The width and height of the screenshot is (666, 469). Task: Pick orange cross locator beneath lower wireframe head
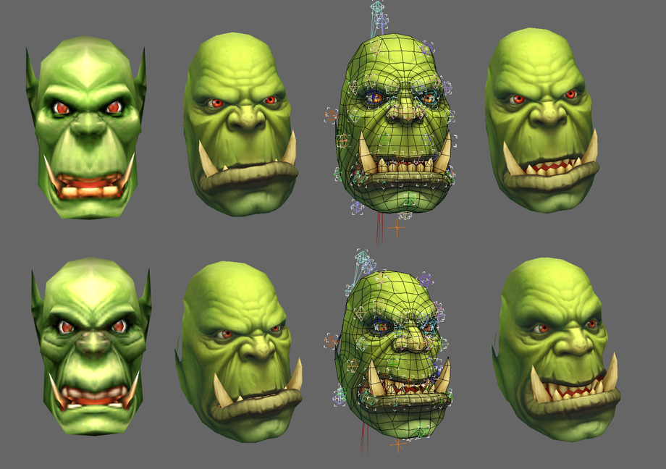click(398, 445)
